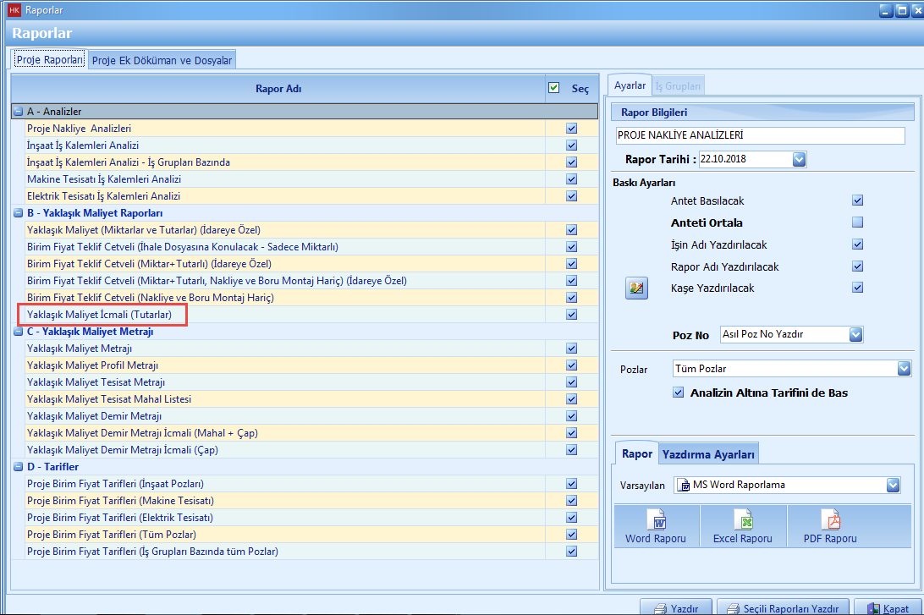Expand the Varsayılan MS Word Raporlama combo box
The height and width of the screenshot is (615, 924).
893,485
